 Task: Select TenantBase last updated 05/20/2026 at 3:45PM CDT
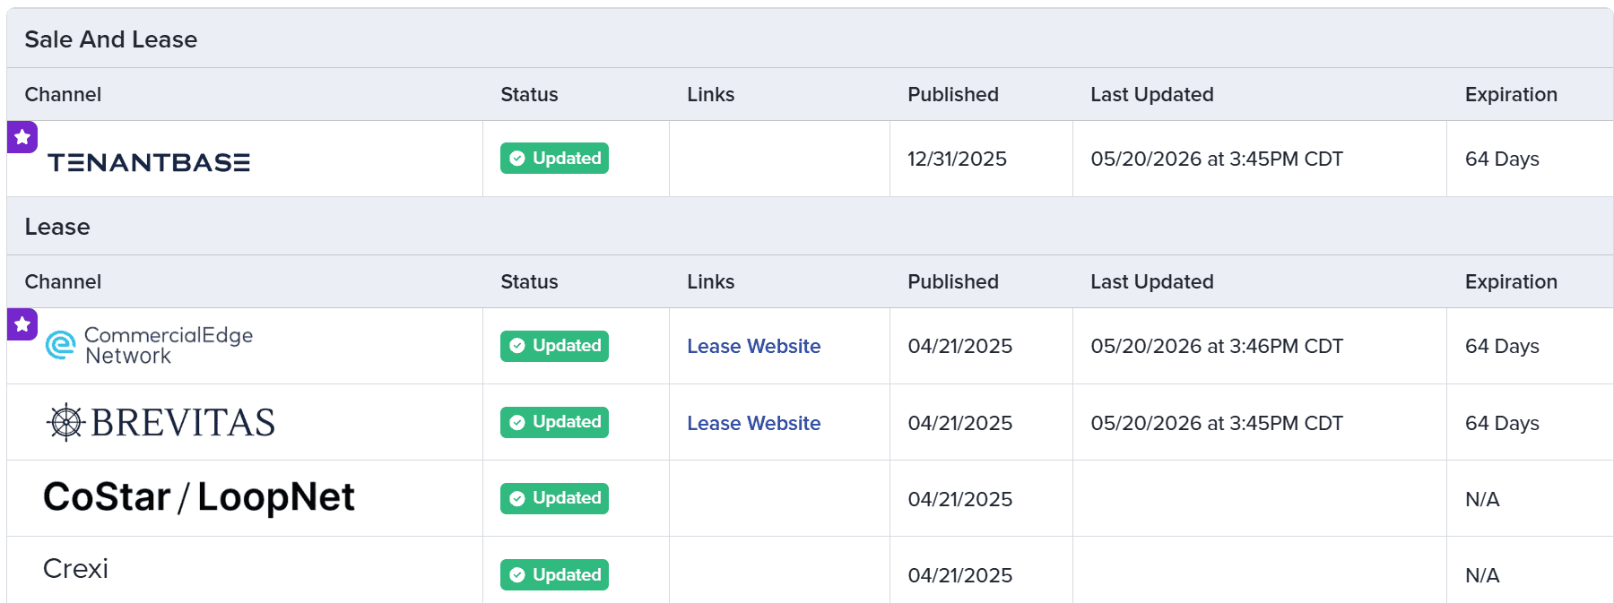(x=1217, y=159)
